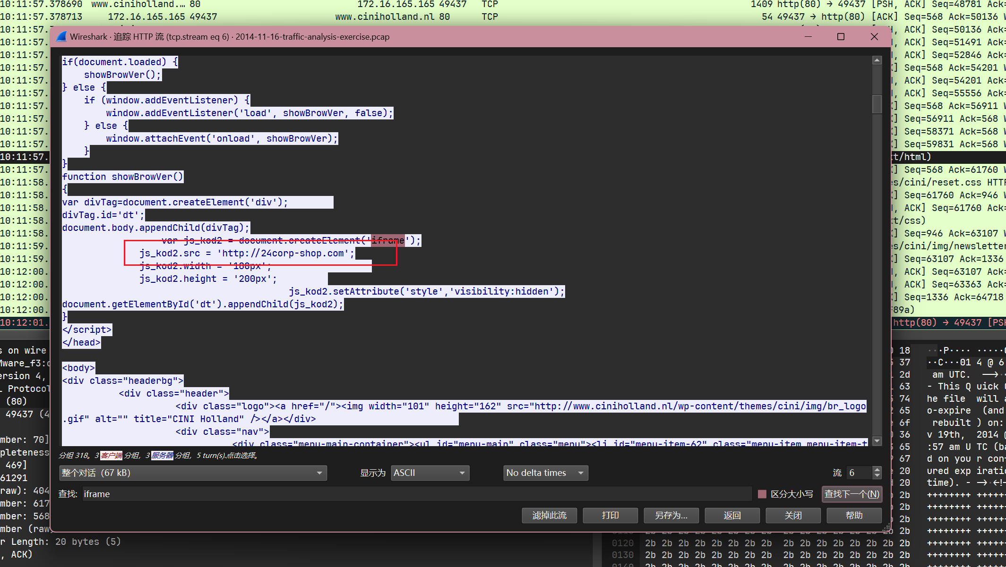Click the 另存为... save as button
The width and height of the screenshot is (1006, 567).
point(671,515)
